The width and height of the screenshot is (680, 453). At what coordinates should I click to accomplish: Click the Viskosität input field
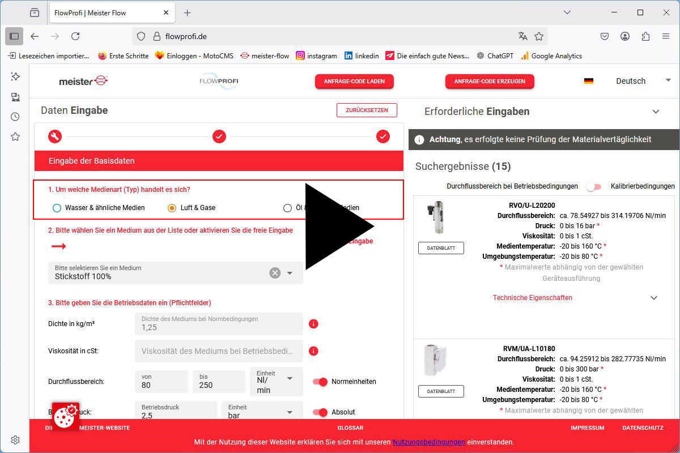(x=219, y=351)
